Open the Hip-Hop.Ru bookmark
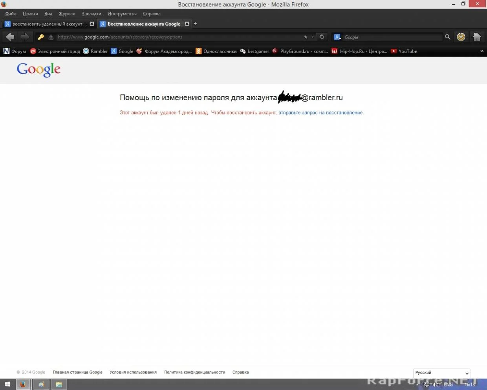Image resolution: width=487 pixels, height=390 pixels. 359,51
